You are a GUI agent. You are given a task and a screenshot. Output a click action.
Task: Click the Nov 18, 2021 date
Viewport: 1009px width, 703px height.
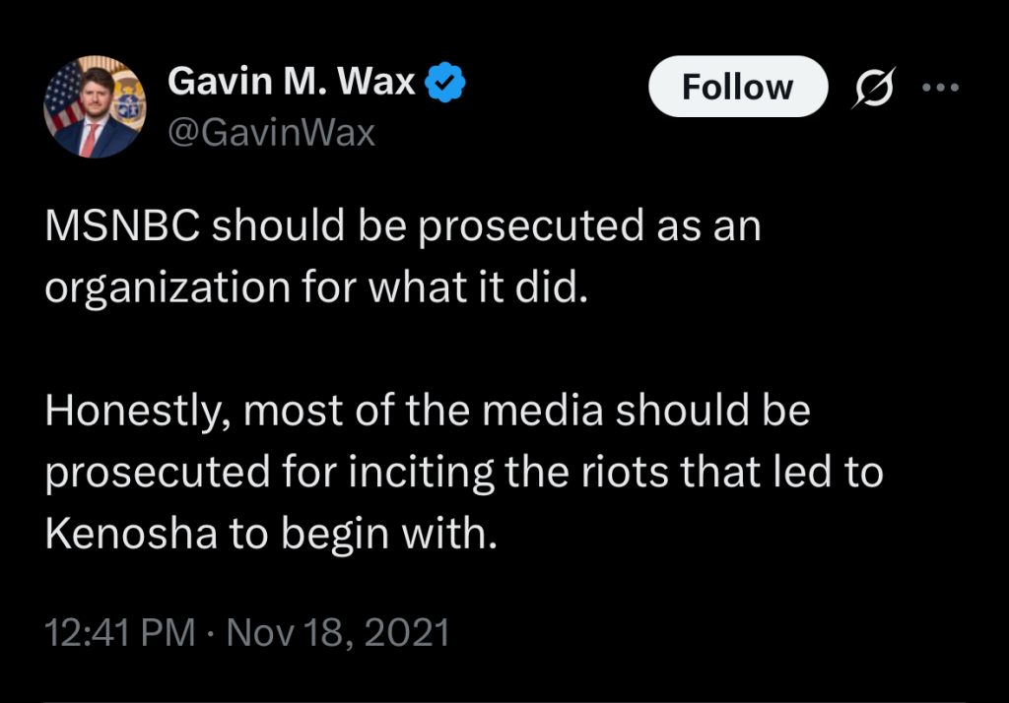point(338,632)
